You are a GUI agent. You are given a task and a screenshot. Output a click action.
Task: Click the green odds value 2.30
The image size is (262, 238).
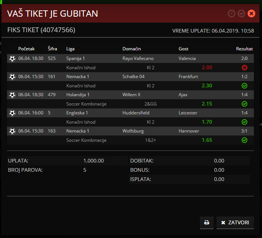(207, 86)
